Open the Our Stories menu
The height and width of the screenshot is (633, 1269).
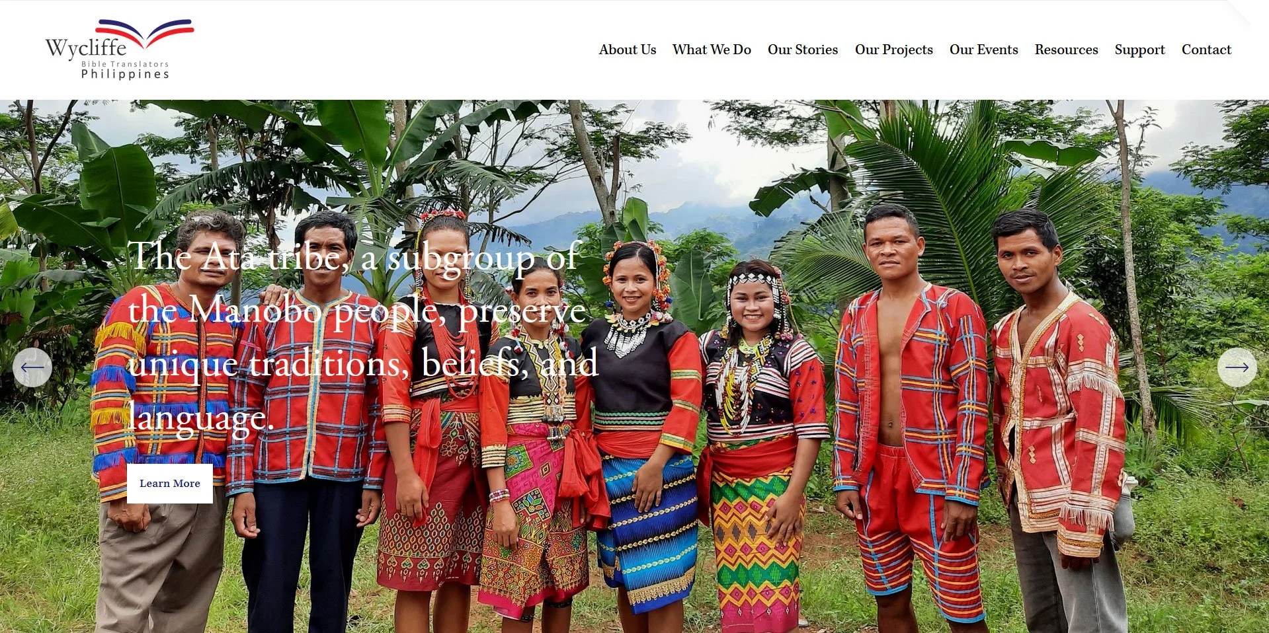point(802,50)
